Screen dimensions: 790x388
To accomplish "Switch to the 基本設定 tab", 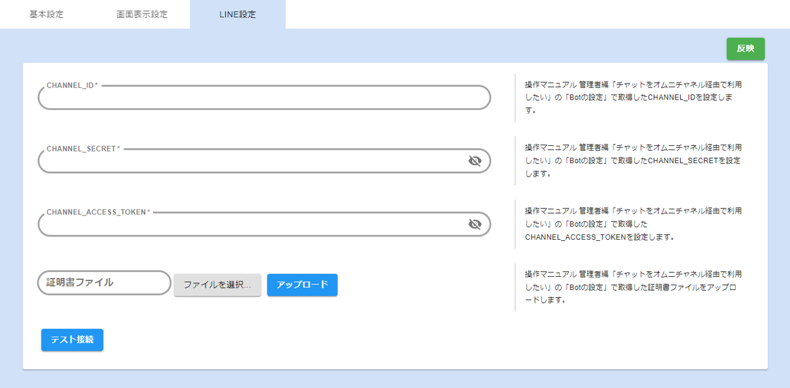I will coord(46,14).
